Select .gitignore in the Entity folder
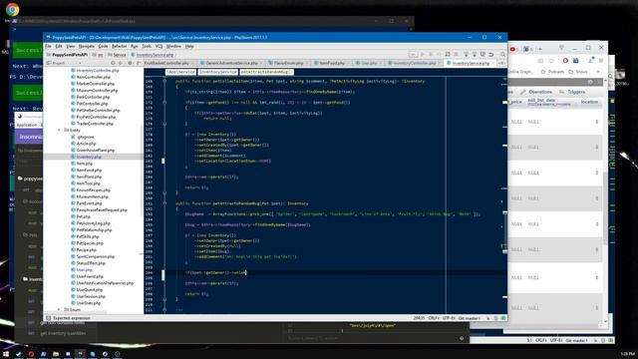This screenshot has height=359, width=638. point(86,138)
